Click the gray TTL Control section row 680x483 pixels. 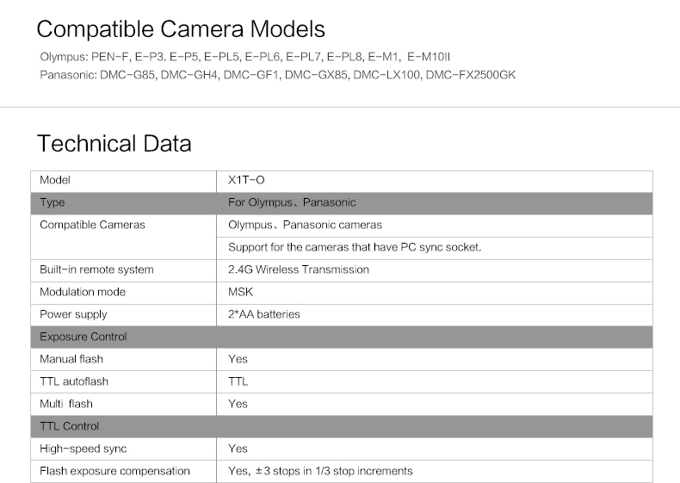pos(341,426)
